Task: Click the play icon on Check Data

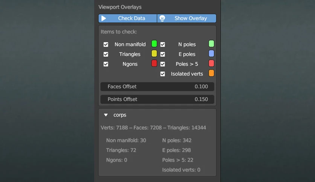Action: tap(104, 18)
